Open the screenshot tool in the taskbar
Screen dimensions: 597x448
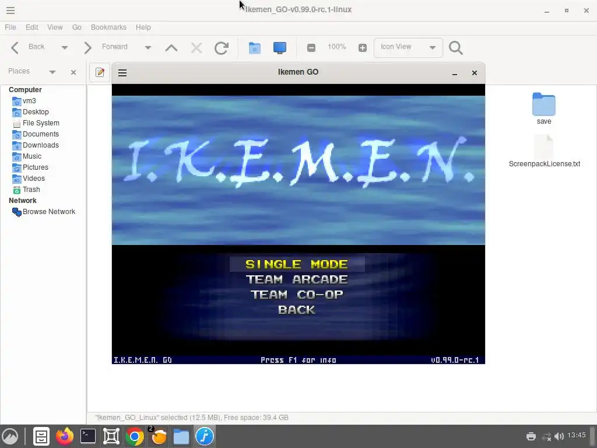click(111, 436)
